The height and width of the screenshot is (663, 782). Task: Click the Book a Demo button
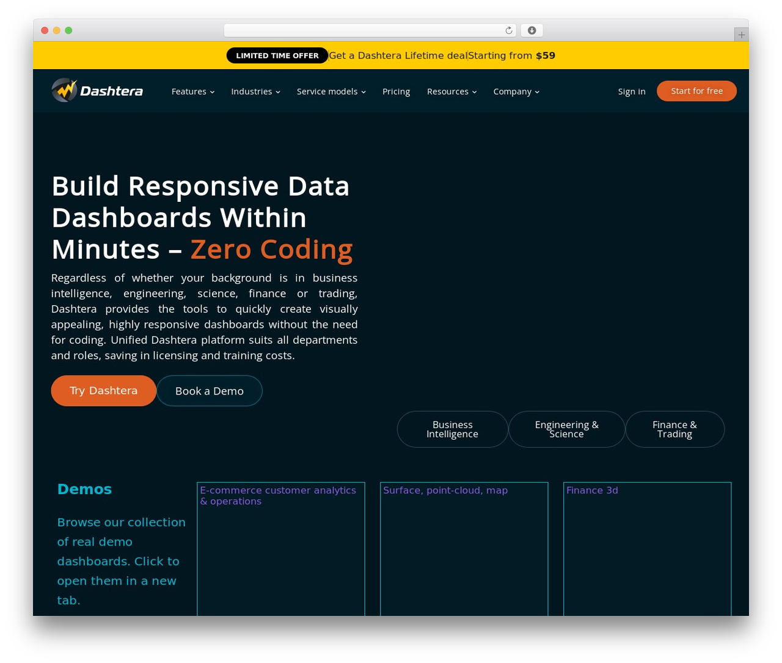click(x=210, y=391)
